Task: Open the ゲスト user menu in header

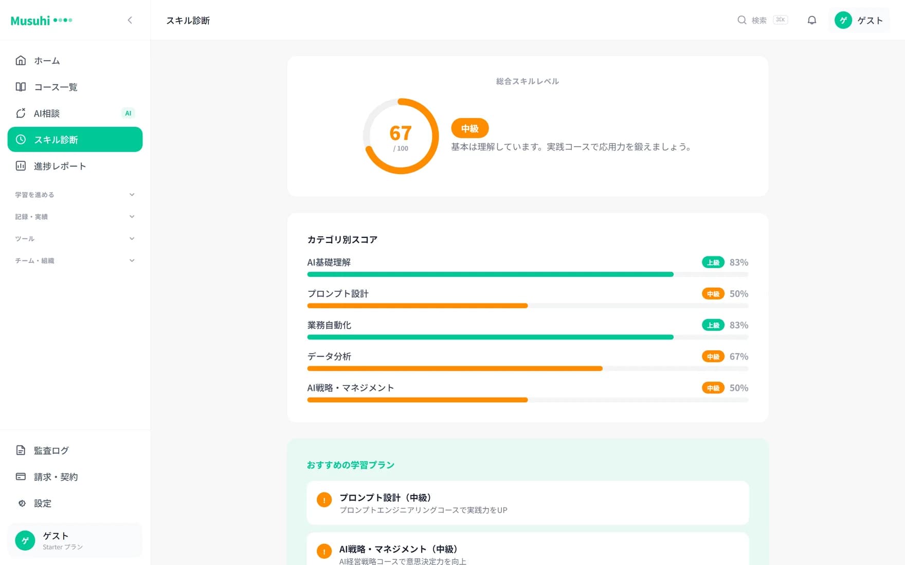Action: coord(859,20)
